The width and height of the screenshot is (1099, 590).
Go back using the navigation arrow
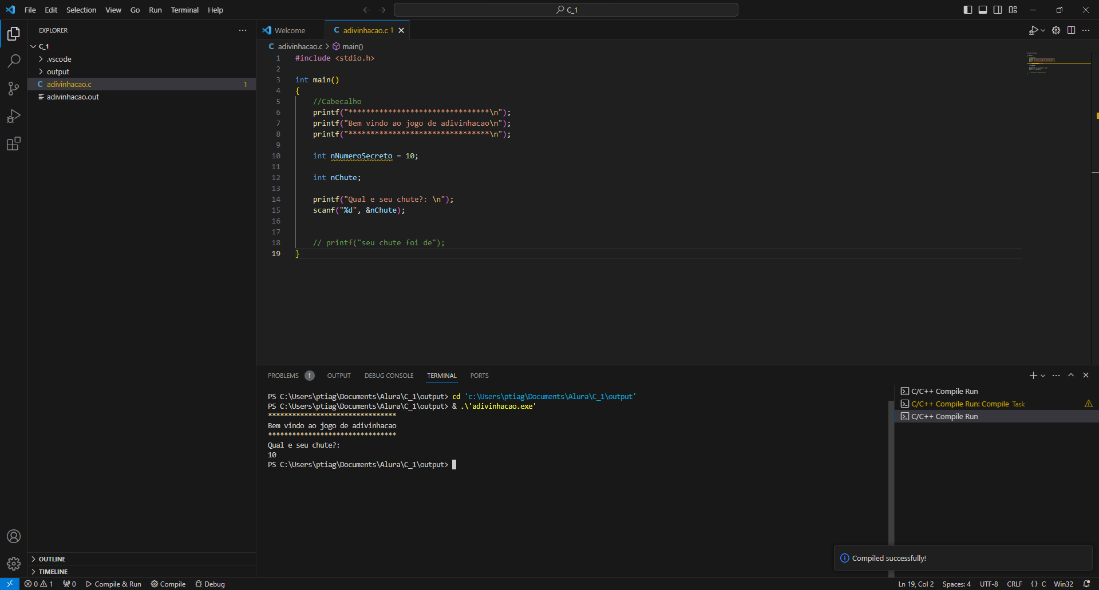(367, 10)
